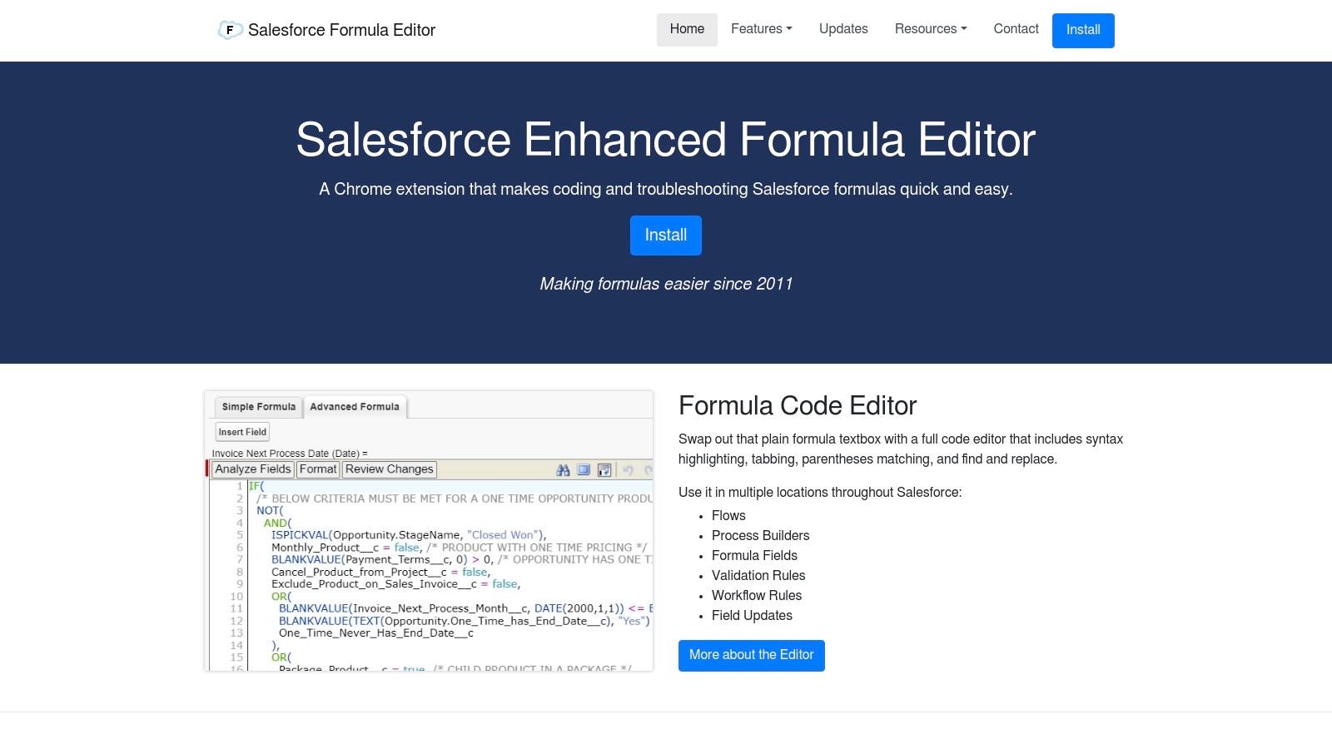Click the Format button in the editor
Viewport: 1332px width, 749px height.
click(318, 469)
